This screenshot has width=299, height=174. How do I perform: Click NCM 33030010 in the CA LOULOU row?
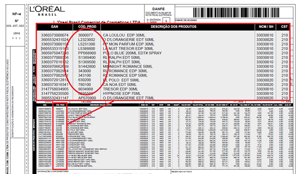tap(265, 35)
